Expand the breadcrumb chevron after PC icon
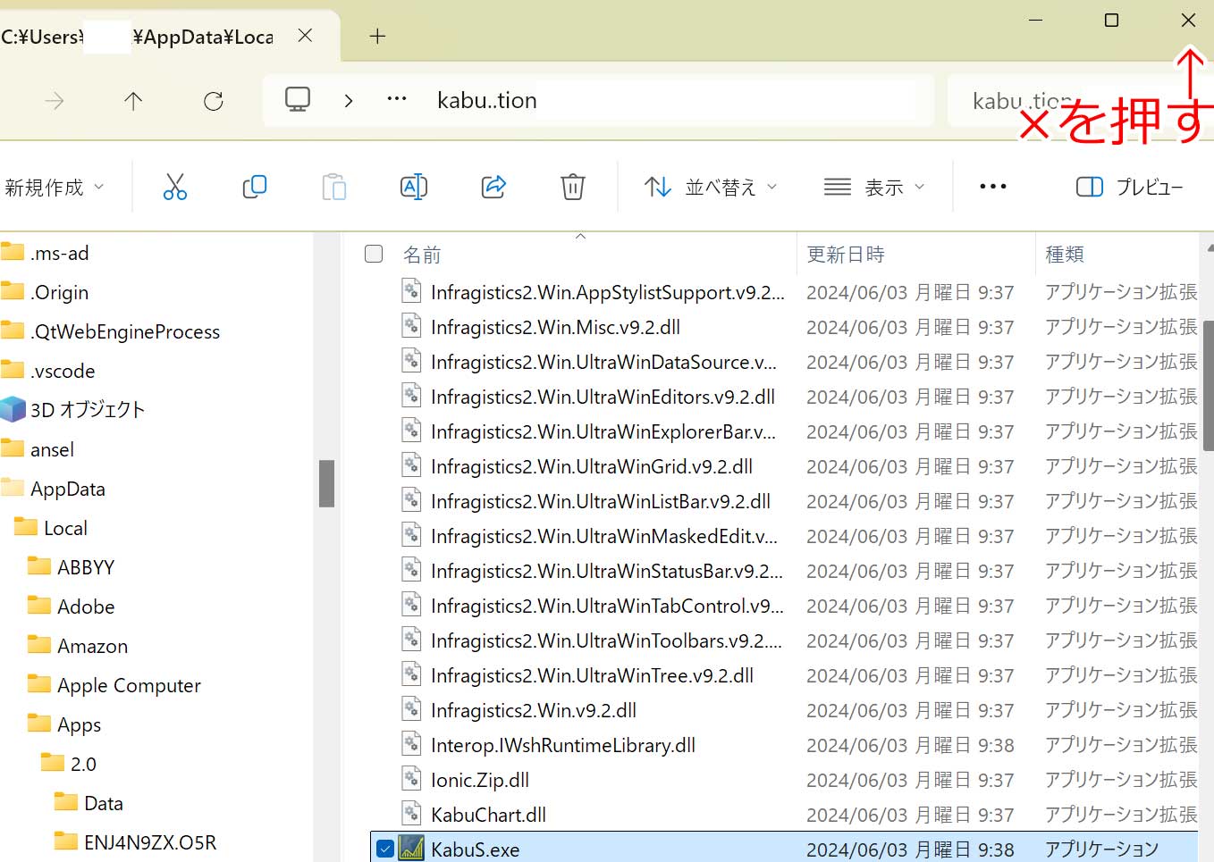Screen dimensions: 1214x862 coord(349,101)
